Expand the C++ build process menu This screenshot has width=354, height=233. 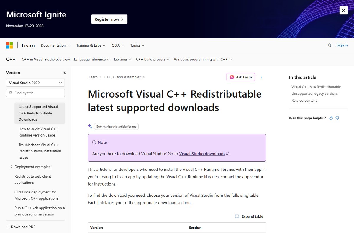coord(153,59)
